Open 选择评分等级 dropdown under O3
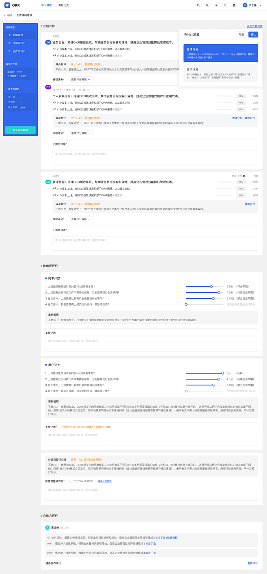 pyautogui.click(x=80, y=219)
